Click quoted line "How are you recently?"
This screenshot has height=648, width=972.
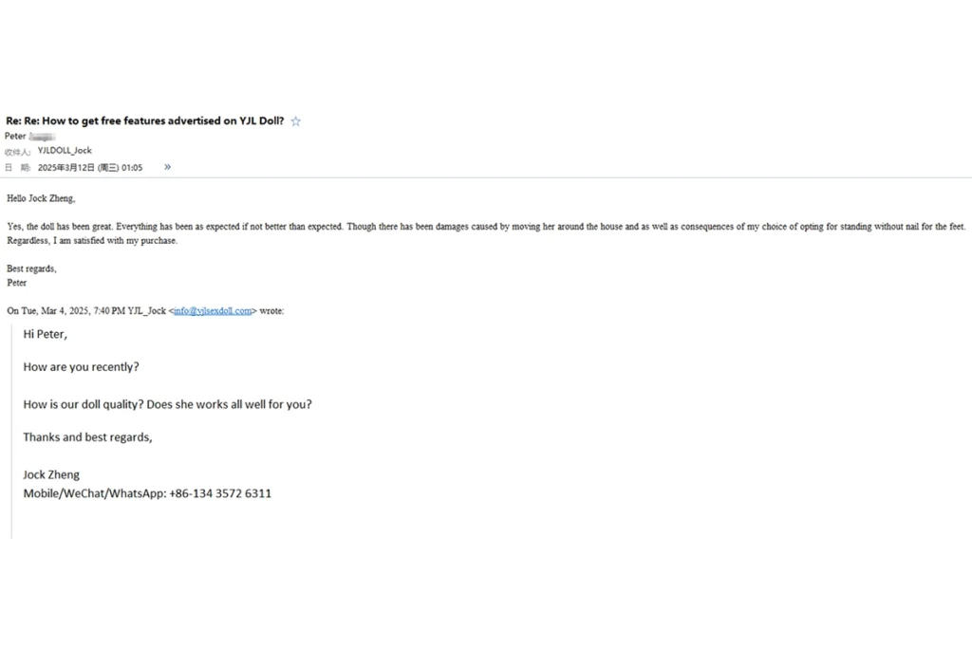point(82,367)
